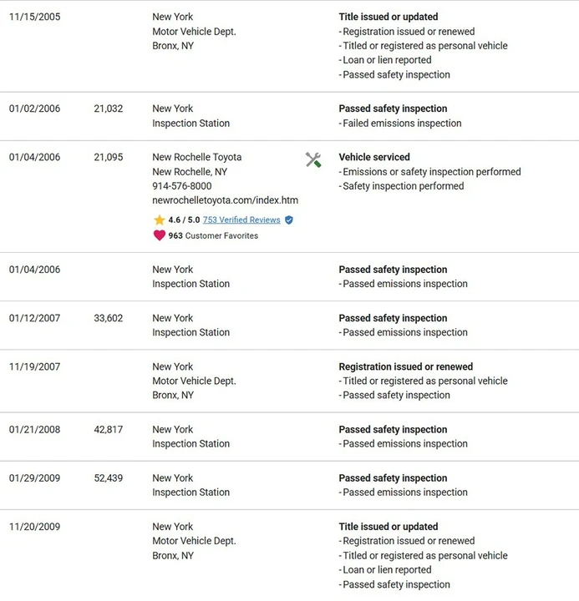Click the 33,602 mileage value
Image resolution: width=579 pixels, height=601 pixels.
click(x=109, y=318)
